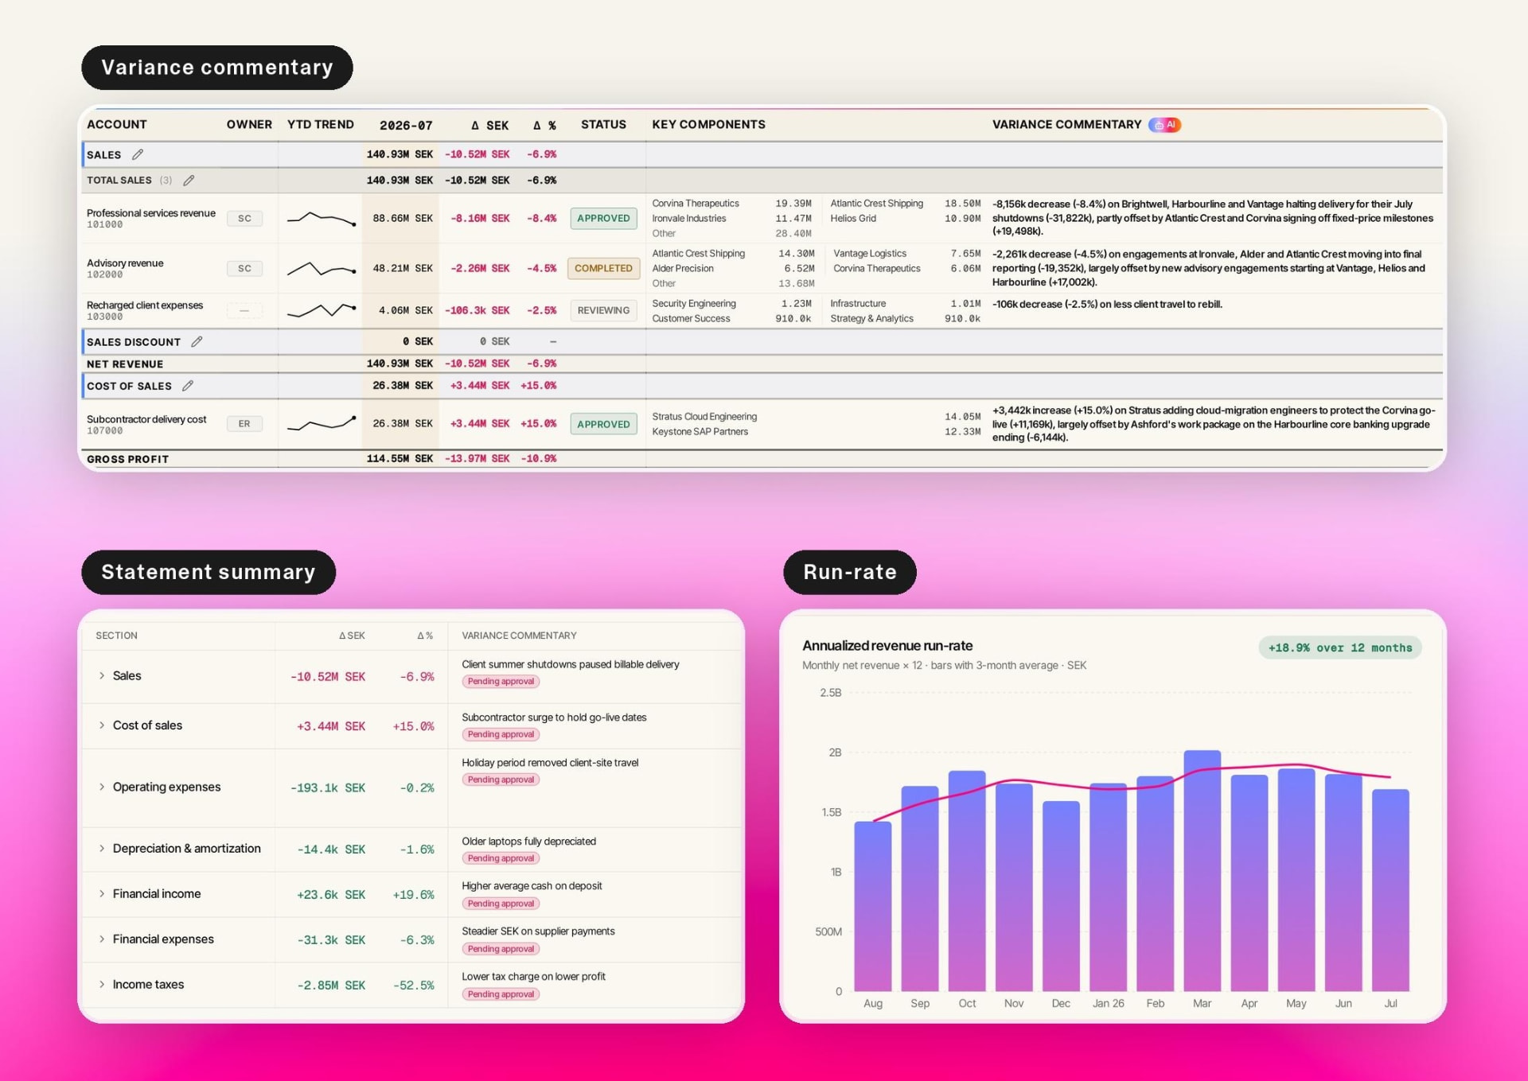
Task: Click the Jul bar in run-rate chart
Action: tap(1390, 890)
